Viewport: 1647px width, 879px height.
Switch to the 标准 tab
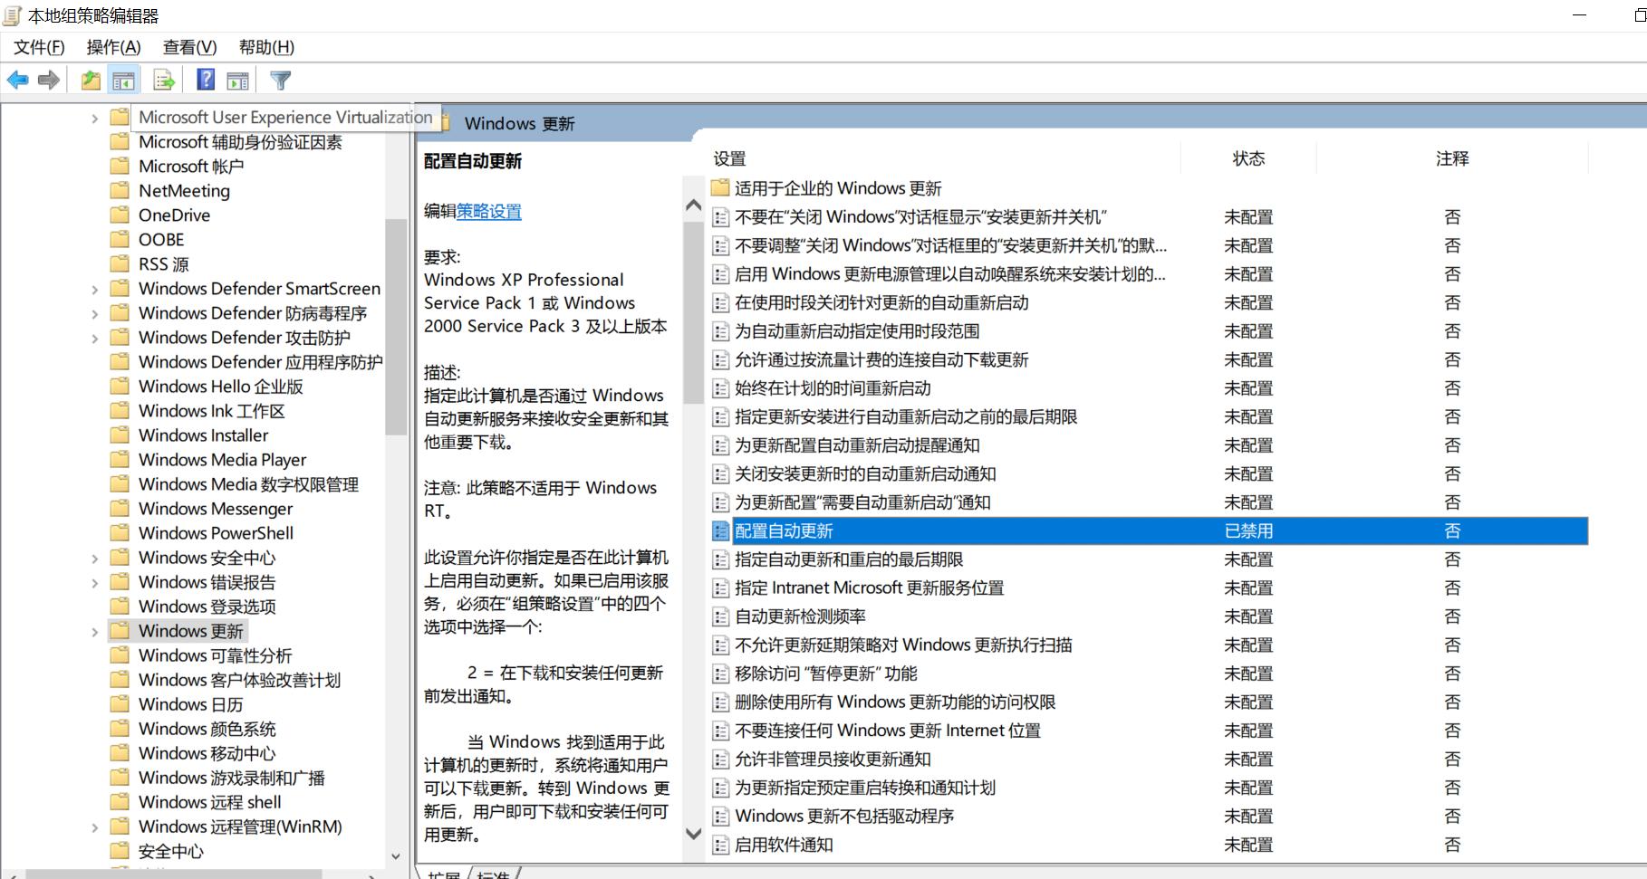[x=492, y=874]
